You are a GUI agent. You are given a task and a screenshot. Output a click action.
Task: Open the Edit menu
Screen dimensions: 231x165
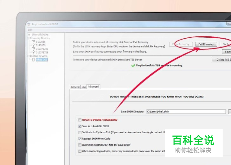point(30,30)
